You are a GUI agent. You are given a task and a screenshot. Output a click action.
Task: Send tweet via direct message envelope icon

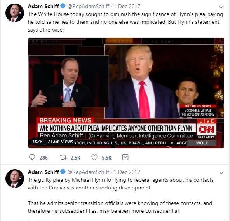click(125, 157)
